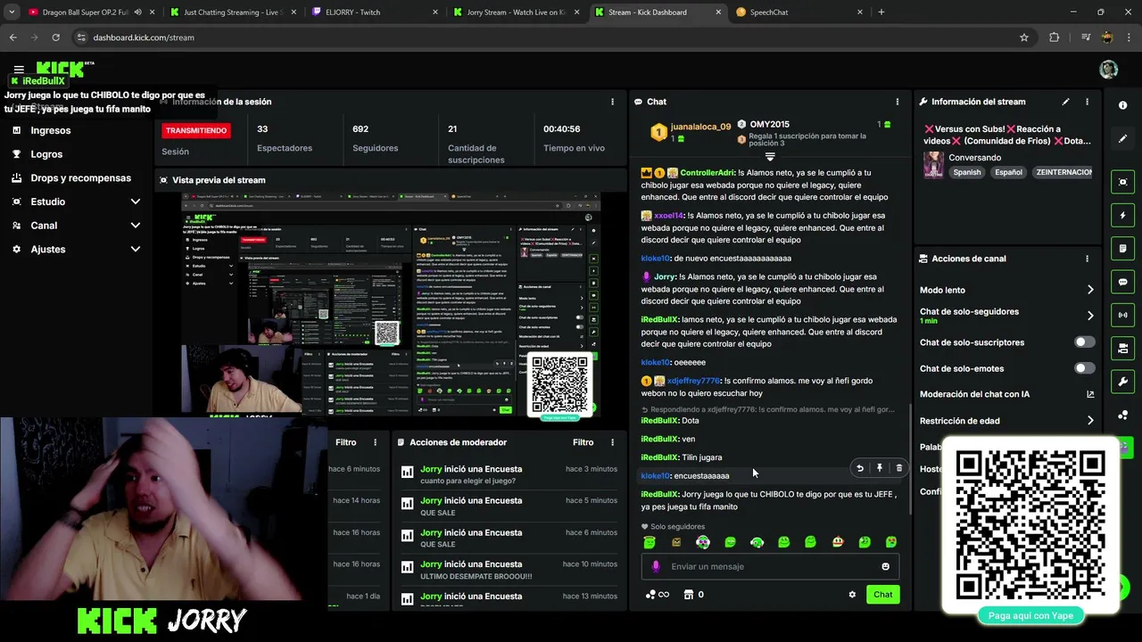
Task: Click the purple microphone icon in chat input
Action: click(656, 566)
